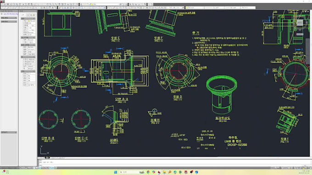This screenshot has width=312, height=175.
Task: Click the taskbar clock and date
Action: (304, 172)
